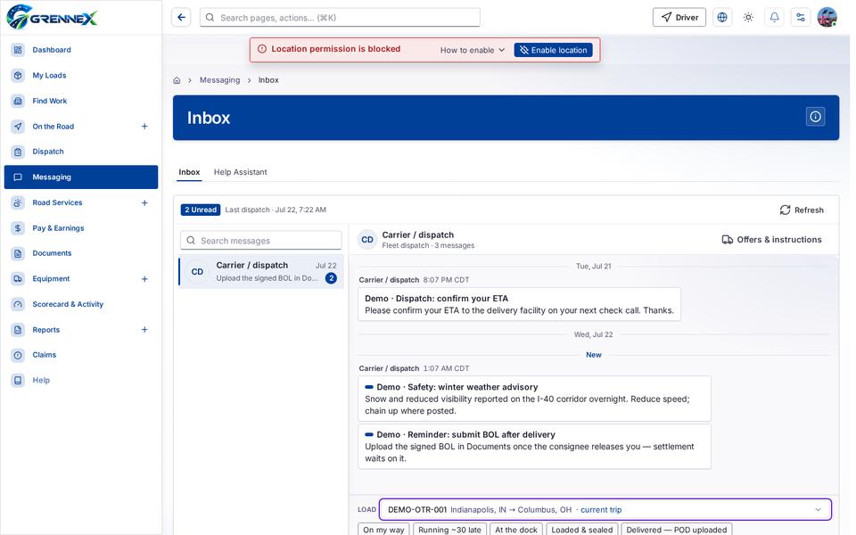The width and height of the screenshot is (856, 535).
Task: Open the winter weather advisory message
Action: pos(534,399)
